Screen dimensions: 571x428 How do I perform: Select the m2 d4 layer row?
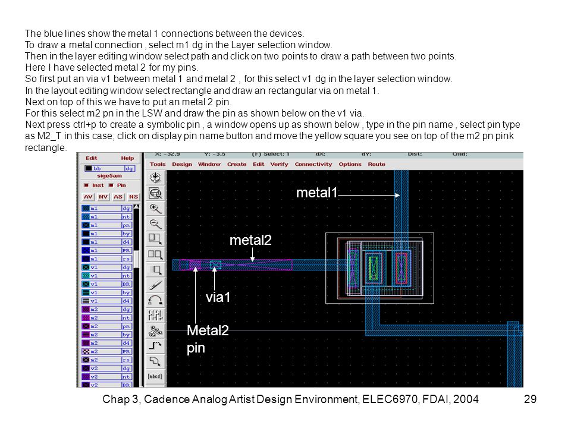pyautogui.click(x=106, y=343)
